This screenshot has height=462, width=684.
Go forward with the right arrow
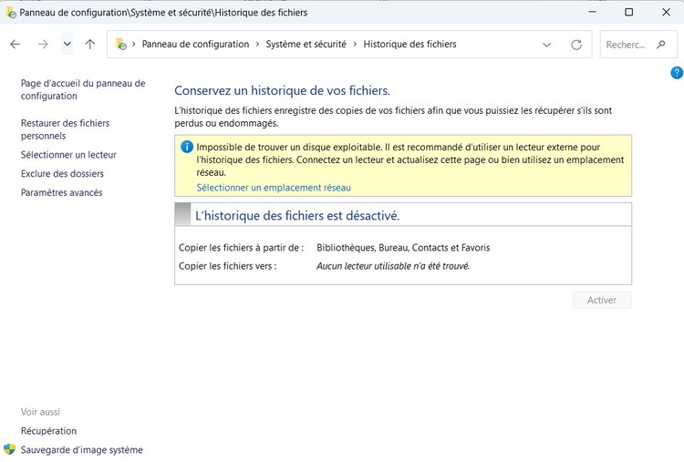click(x=43, y=44)
